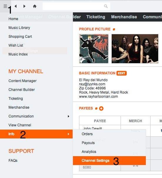The height and width of the screenshot is (178, 162).
Task: Click edit icon next to Profile Picture
Action: point(114,30)
